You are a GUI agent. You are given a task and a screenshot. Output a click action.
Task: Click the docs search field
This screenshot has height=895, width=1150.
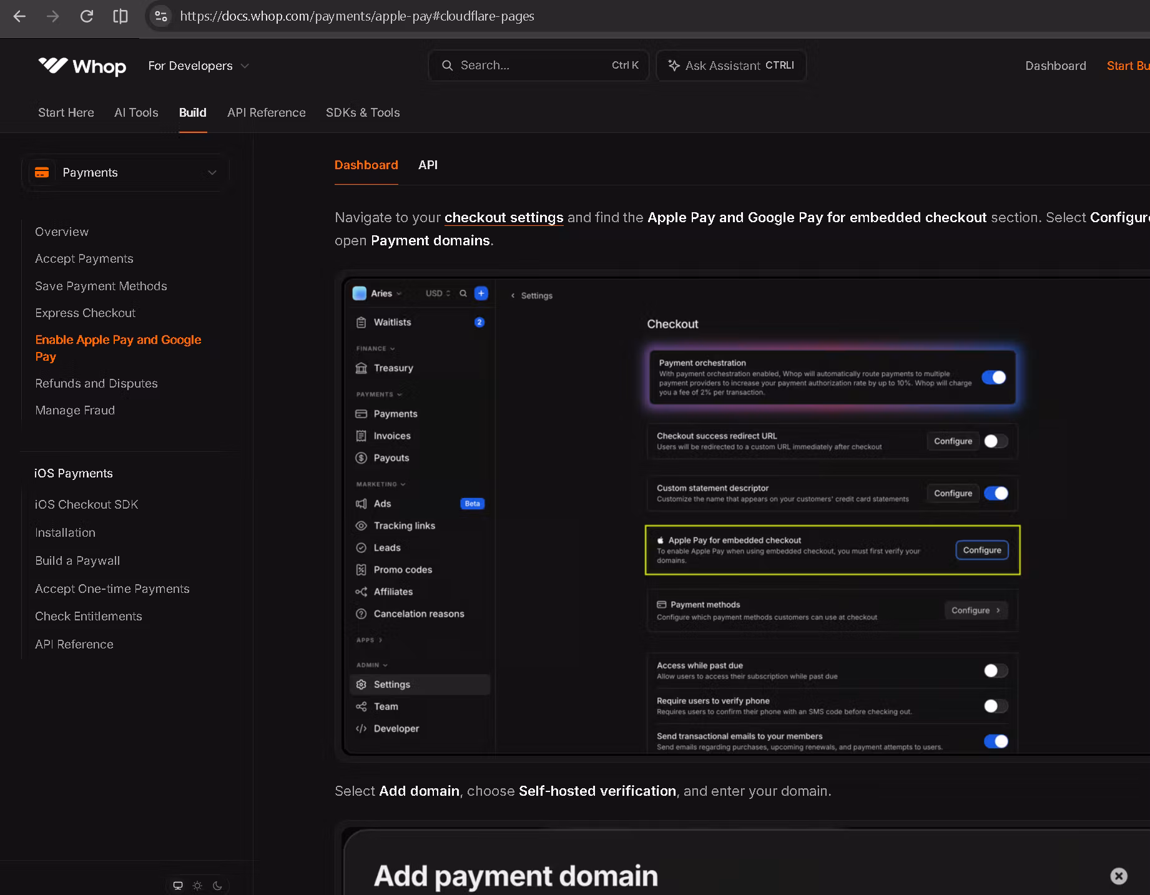(x=539, y=66)
